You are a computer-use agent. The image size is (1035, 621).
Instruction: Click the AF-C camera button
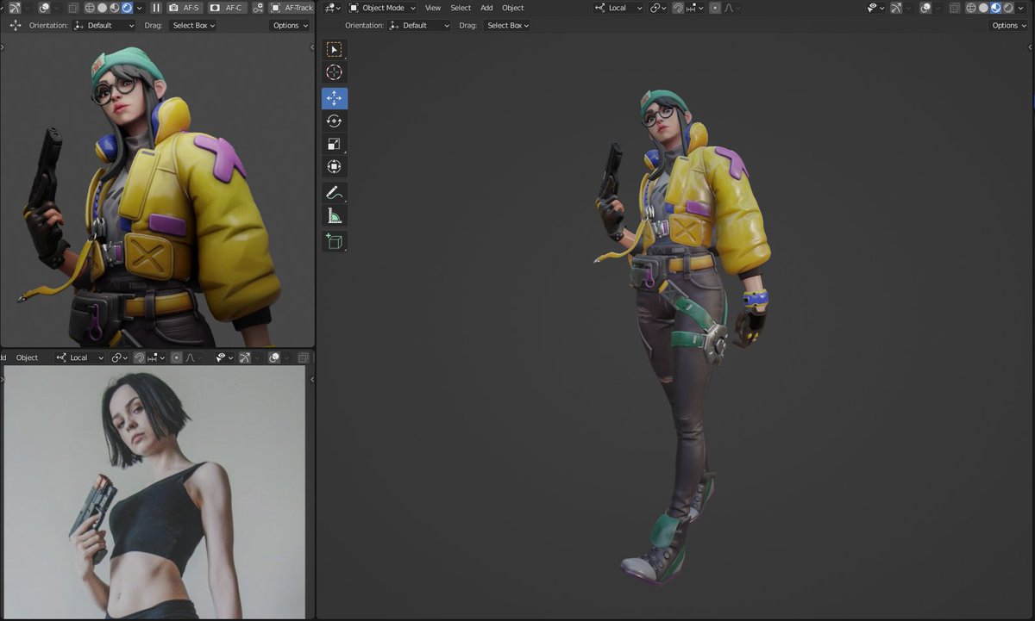[x=227, y=8]
